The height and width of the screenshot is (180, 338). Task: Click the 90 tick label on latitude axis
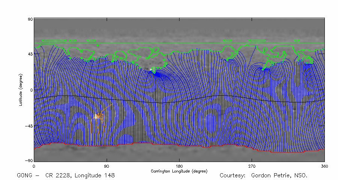(30, 19)
